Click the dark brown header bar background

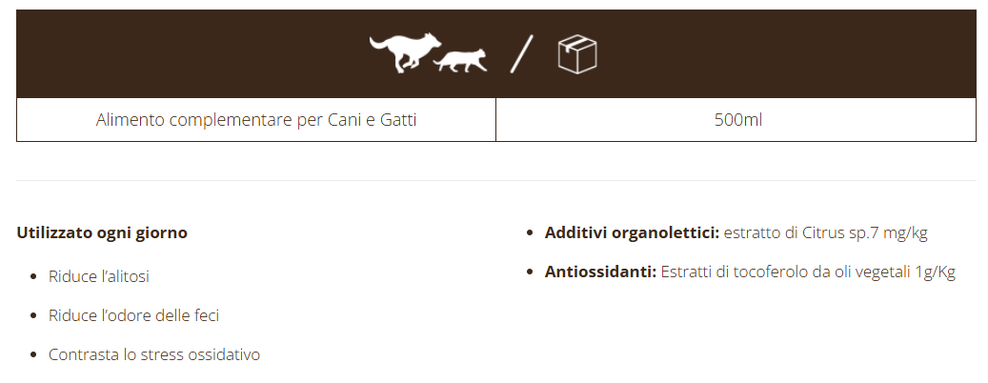tap(191, 53)
